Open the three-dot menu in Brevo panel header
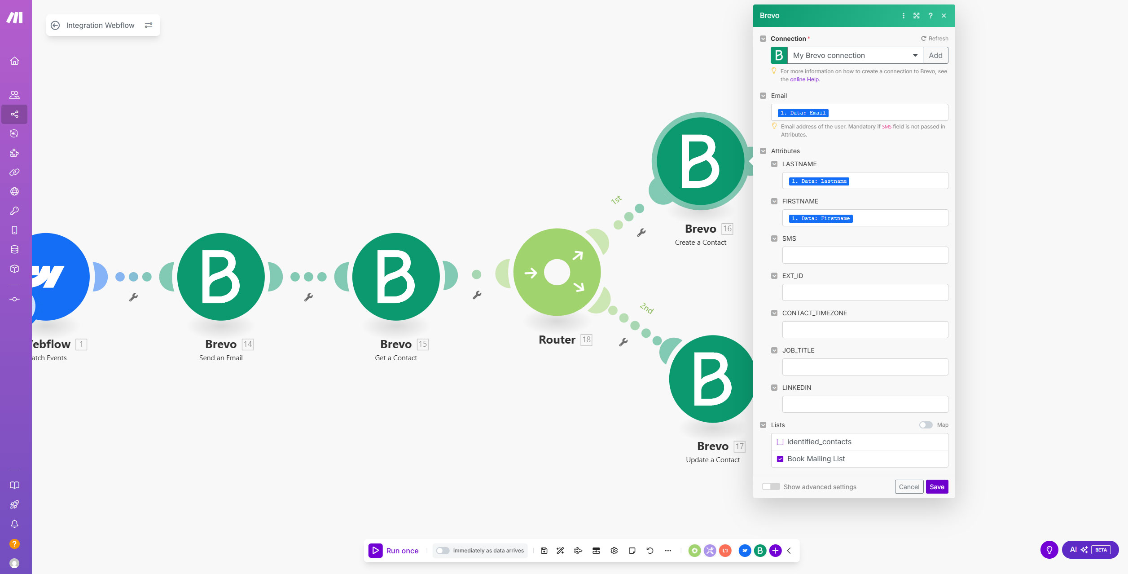Screen dimensions: 1128x574 click(903, 16)
